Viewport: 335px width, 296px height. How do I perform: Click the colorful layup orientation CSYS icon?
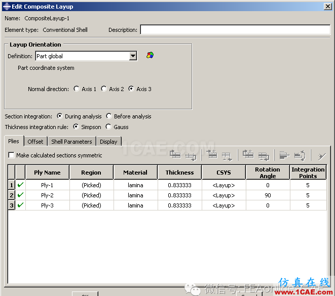[150, 55]
